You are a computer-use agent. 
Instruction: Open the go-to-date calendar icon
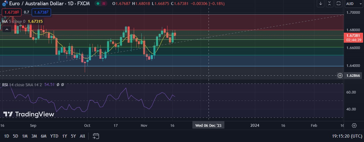click(96, 136)
